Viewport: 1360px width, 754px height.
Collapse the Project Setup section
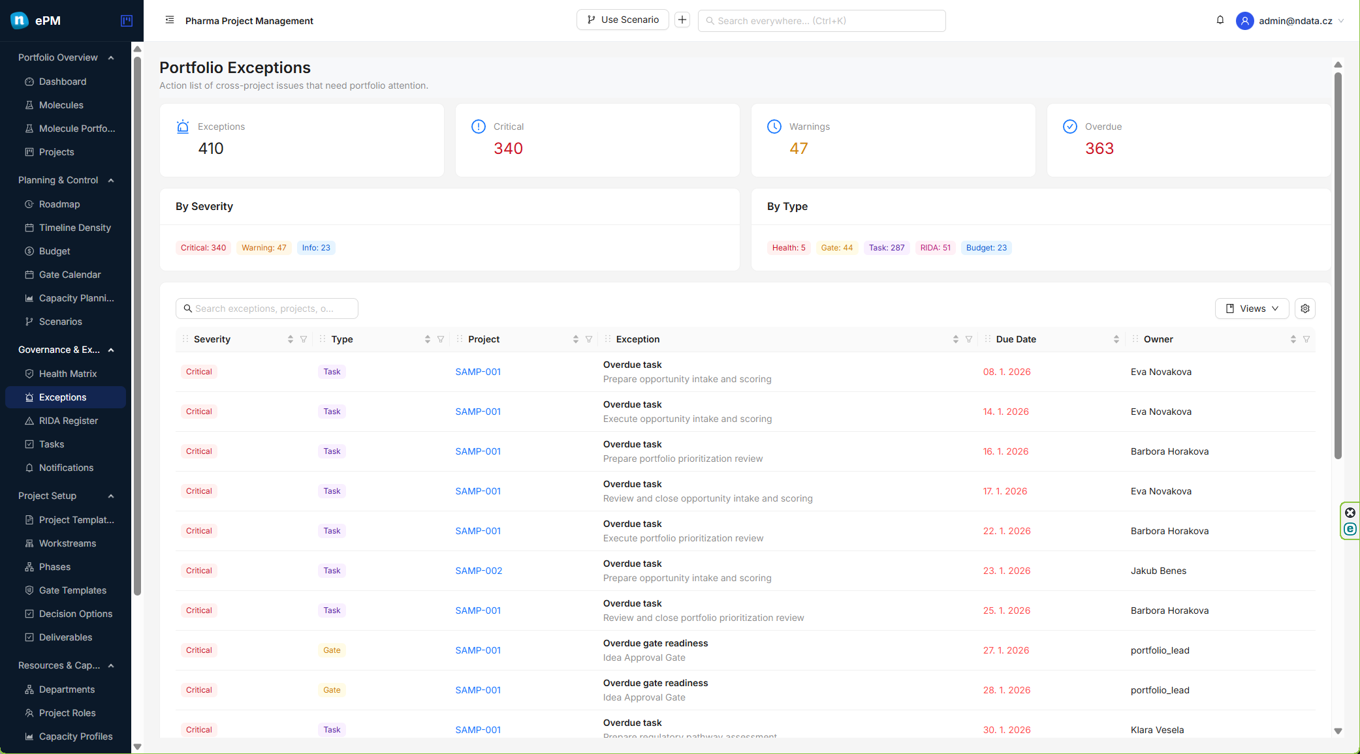(x=111, y=496)
